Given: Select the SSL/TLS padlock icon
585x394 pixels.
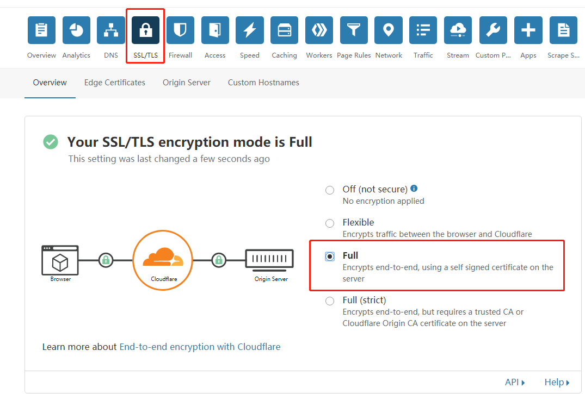Looking at the screenshot, I should click(145, 30).
